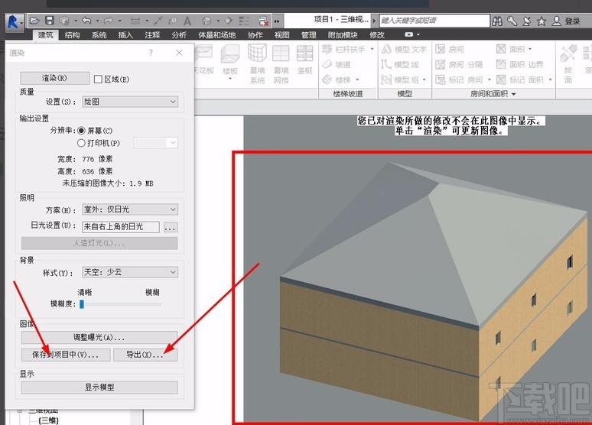Expand the 模型 组 dropdown arrow
592x425 pixels.
tap(424, 79)
